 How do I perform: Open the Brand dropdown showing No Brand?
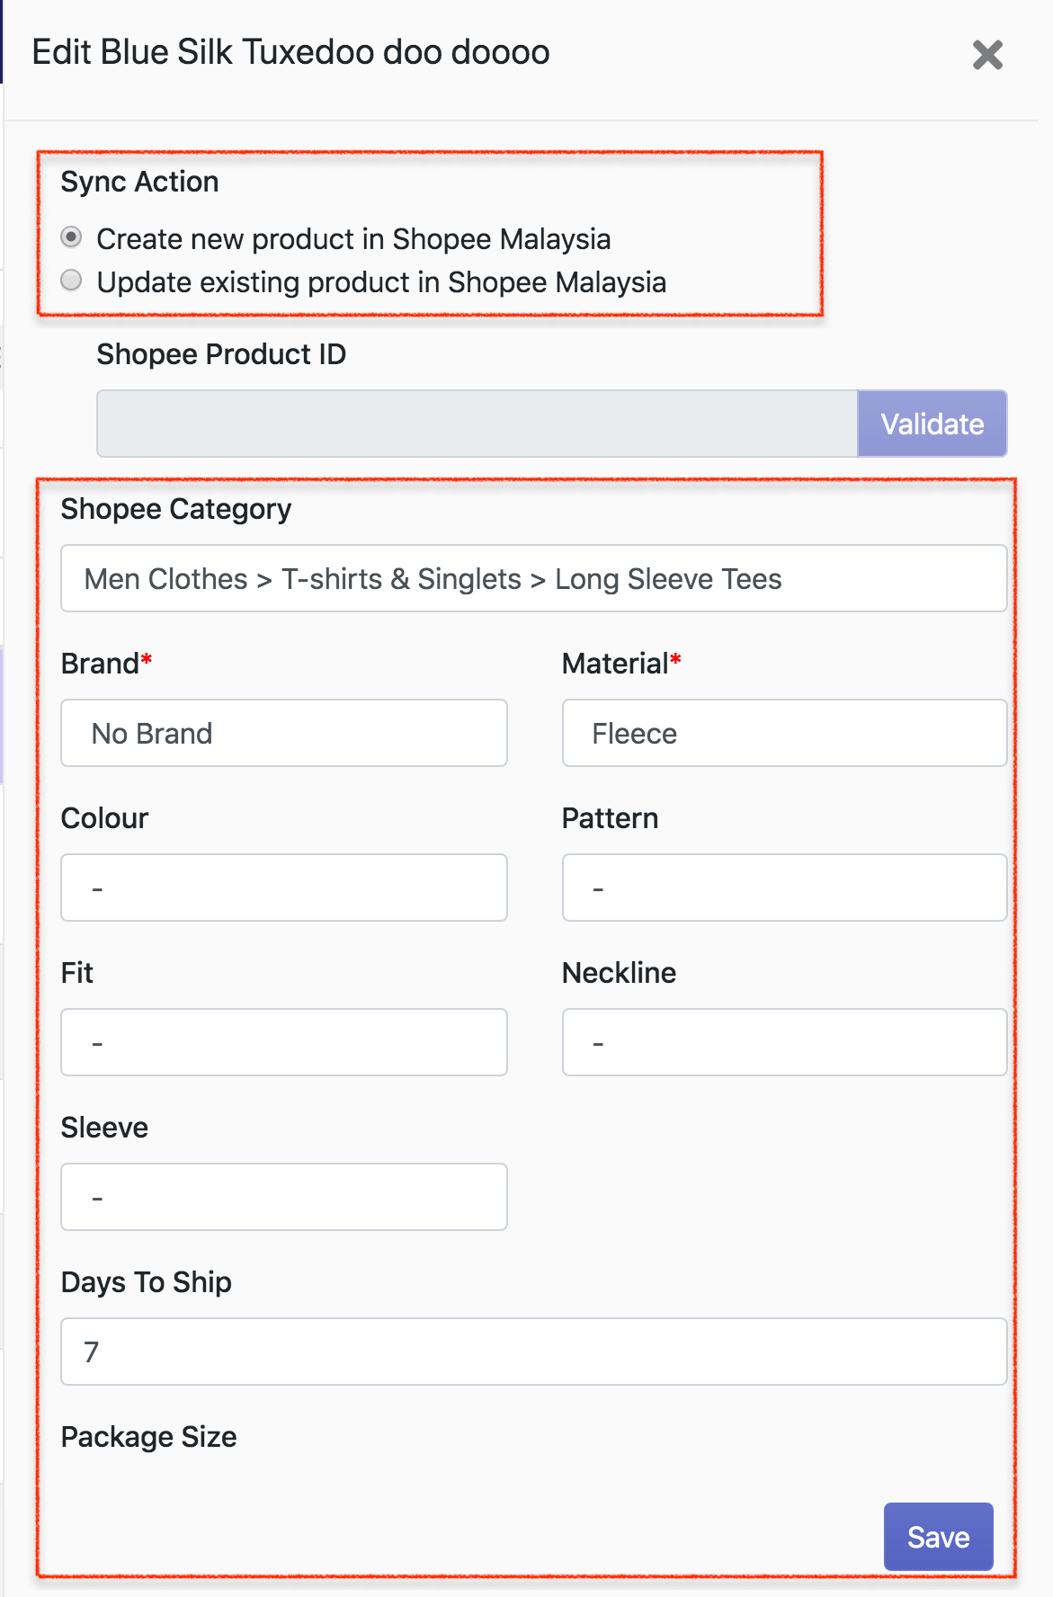click(x=284, y=733)
